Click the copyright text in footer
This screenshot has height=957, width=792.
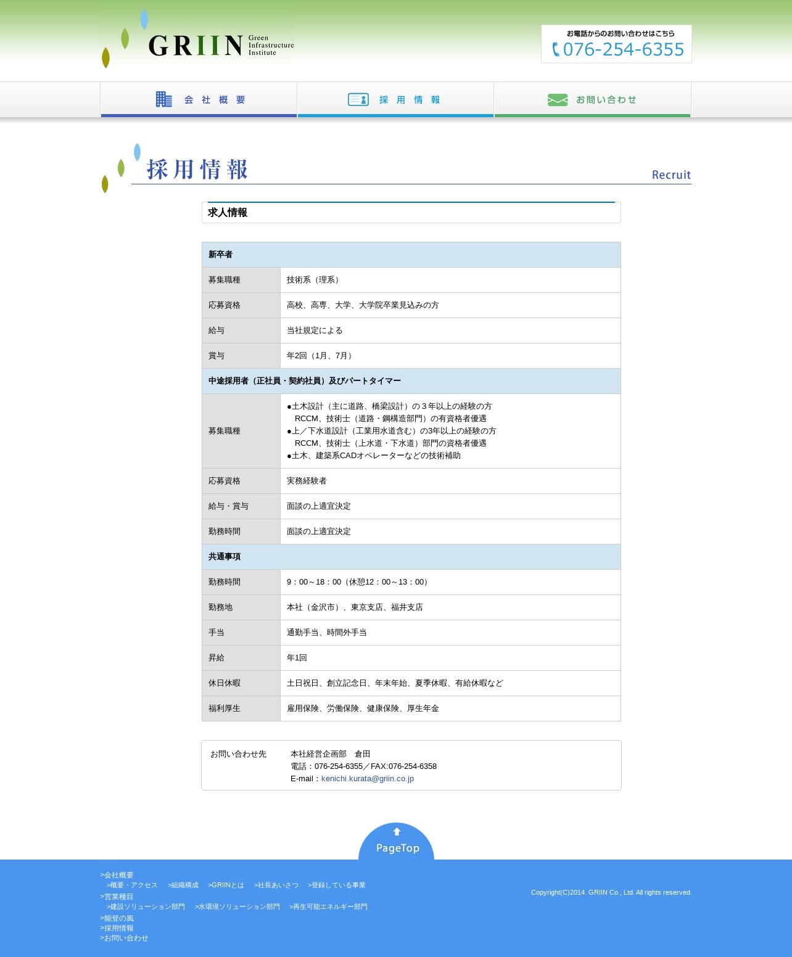611,892
